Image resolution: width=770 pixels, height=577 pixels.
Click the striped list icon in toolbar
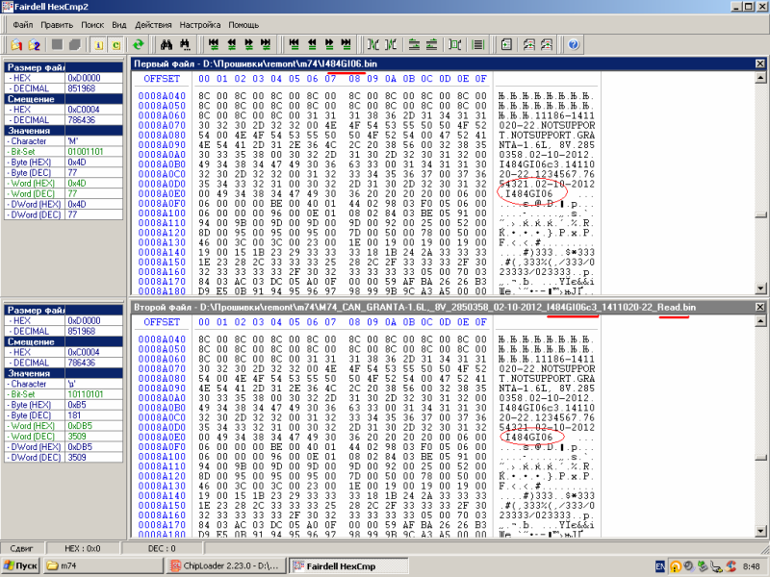coord(478,44)
